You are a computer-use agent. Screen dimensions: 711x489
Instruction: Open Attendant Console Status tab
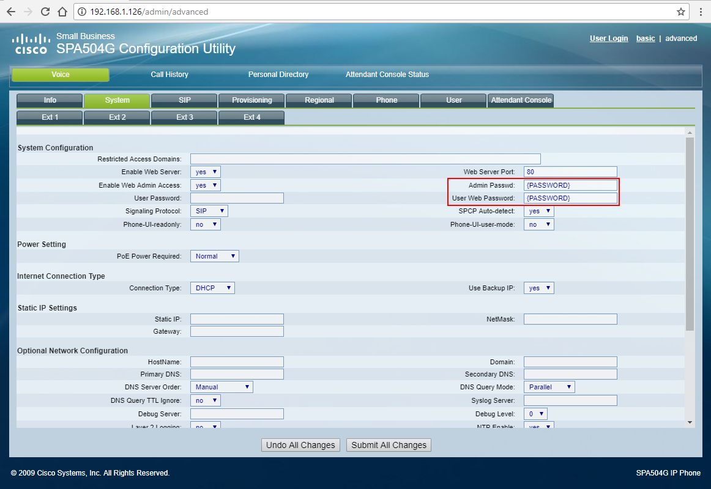coord(387,75)
